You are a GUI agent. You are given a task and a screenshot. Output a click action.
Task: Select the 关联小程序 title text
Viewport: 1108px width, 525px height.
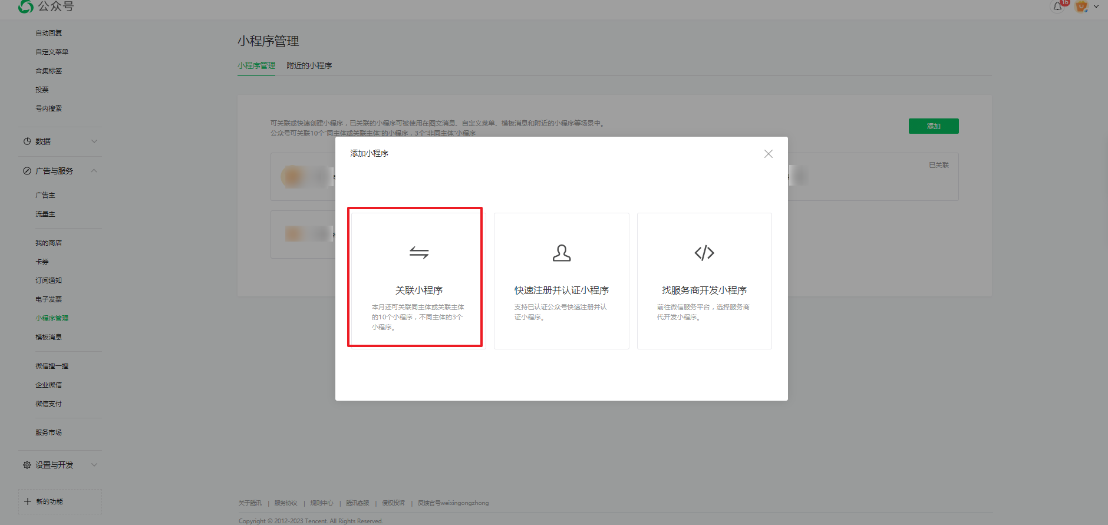[x=419, y=290]
